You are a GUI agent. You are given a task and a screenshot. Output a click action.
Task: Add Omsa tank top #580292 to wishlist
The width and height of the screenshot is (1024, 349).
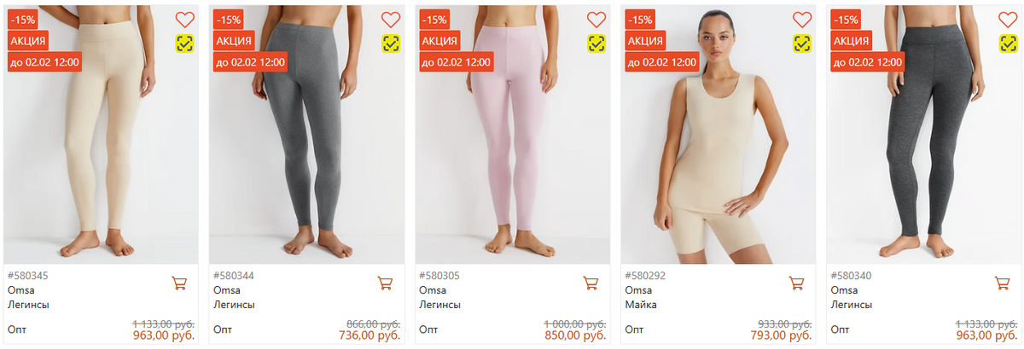802,20
